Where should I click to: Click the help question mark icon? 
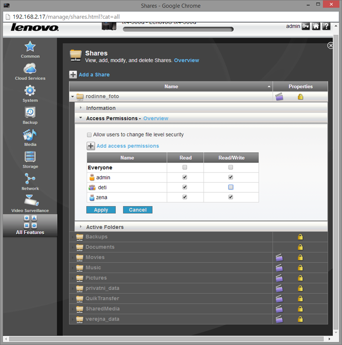[326, 26]
